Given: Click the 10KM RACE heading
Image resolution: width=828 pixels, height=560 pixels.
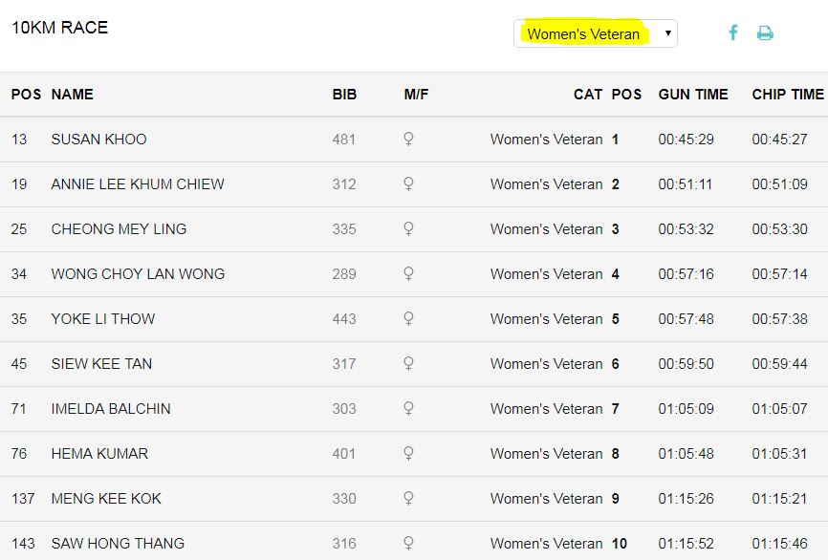Looking at the screenshot, I should click(59, 28).
